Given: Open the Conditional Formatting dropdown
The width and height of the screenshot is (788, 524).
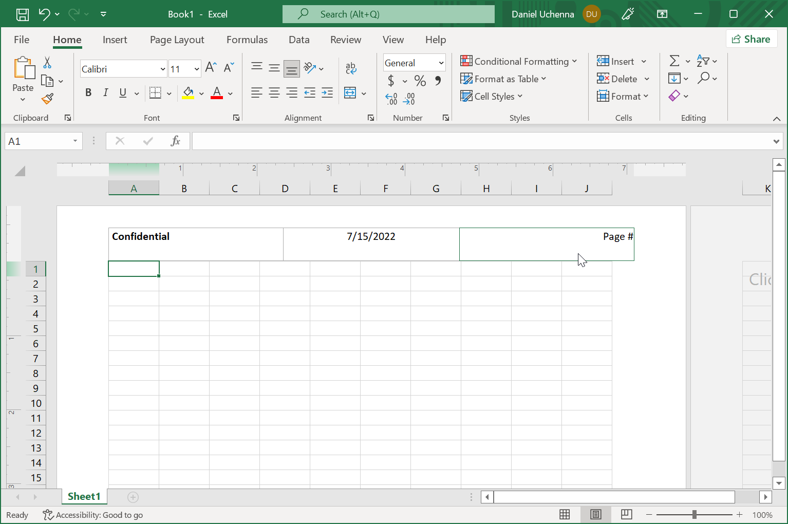Looking at the screenshot, I should point(519,61).
